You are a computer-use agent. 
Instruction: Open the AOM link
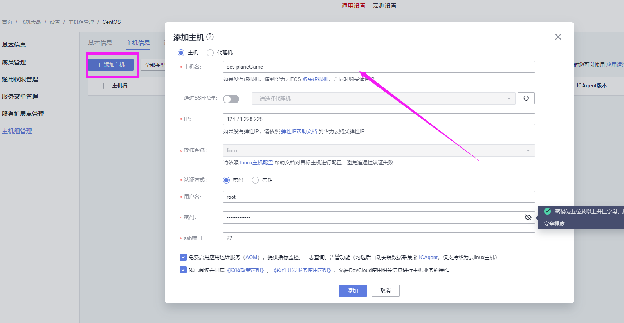point(252,257)
